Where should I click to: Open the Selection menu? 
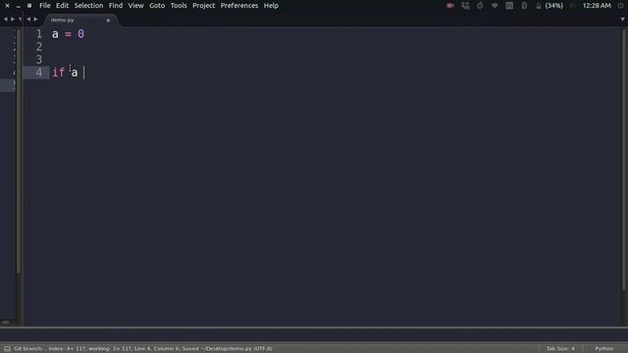click(x=88, y=6)
